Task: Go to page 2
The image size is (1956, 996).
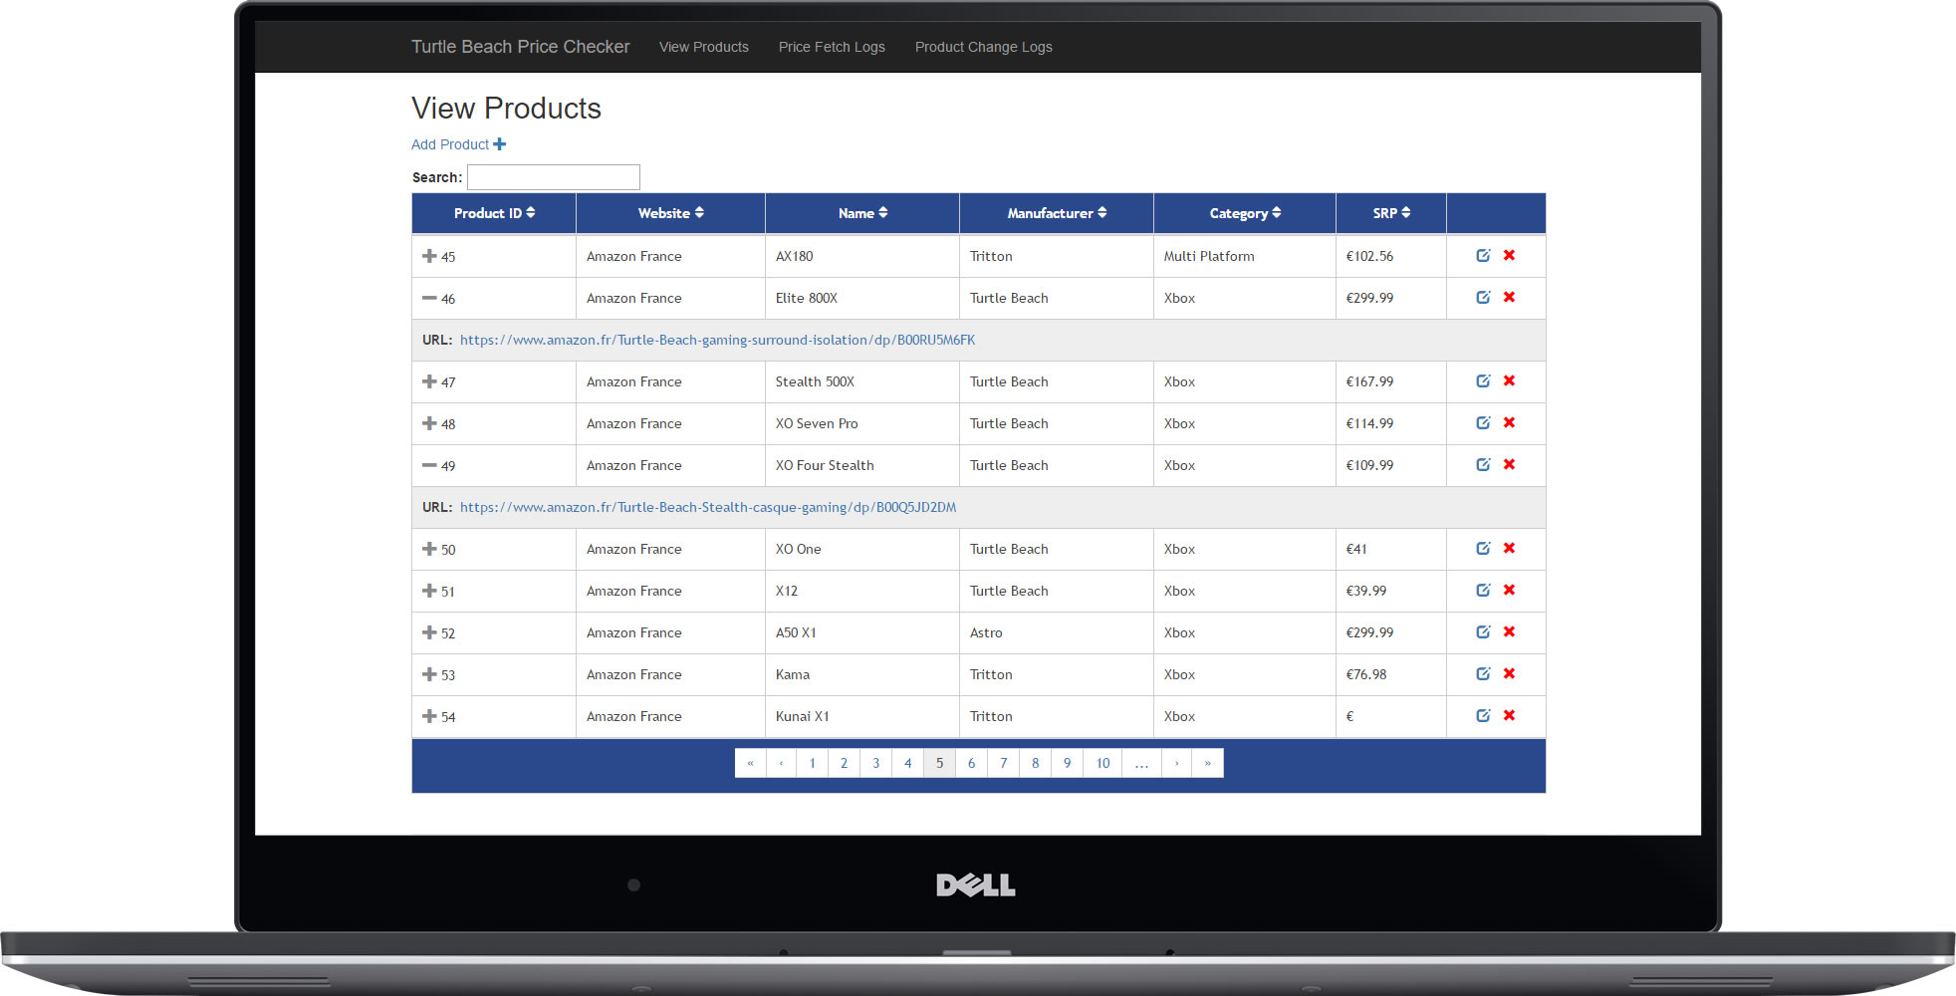Action: (844, 763)
